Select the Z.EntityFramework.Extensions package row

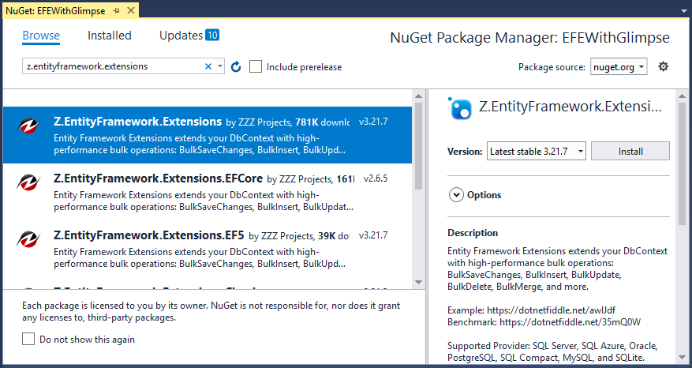(208, 135)
